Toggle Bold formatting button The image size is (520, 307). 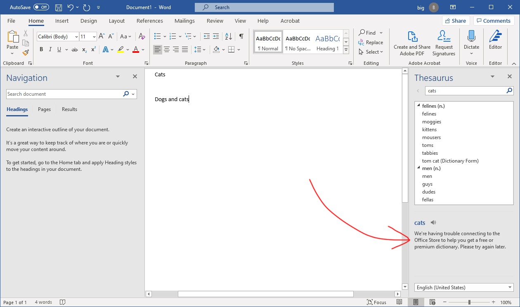(x=41, y=50)
